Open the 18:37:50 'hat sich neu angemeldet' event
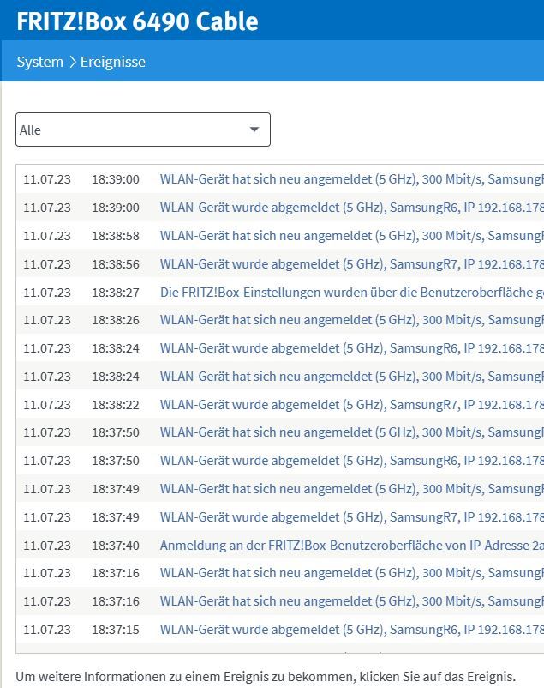Screen dimensions: 544x688 (x=351, y=432)
